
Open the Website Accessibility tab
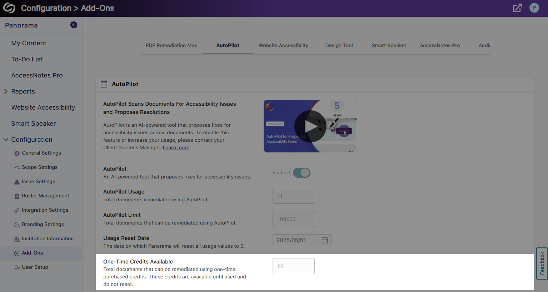tap(283, 45)
